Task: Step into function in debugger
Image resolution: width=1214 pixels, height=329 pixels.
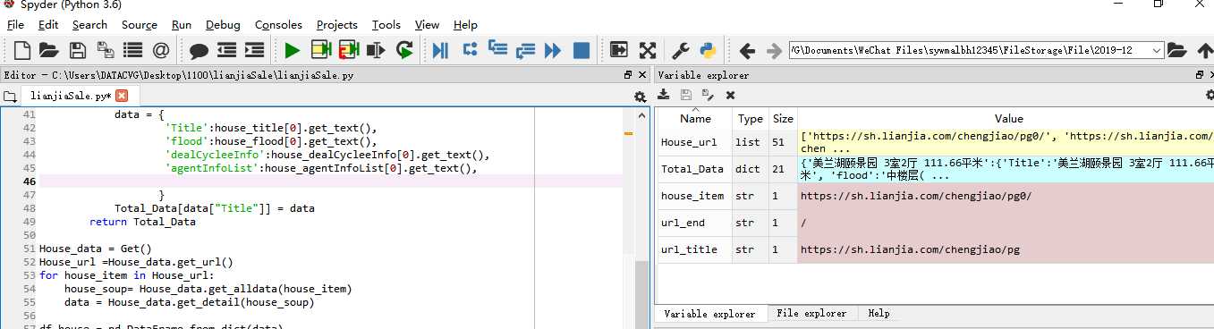Action: 497,50
